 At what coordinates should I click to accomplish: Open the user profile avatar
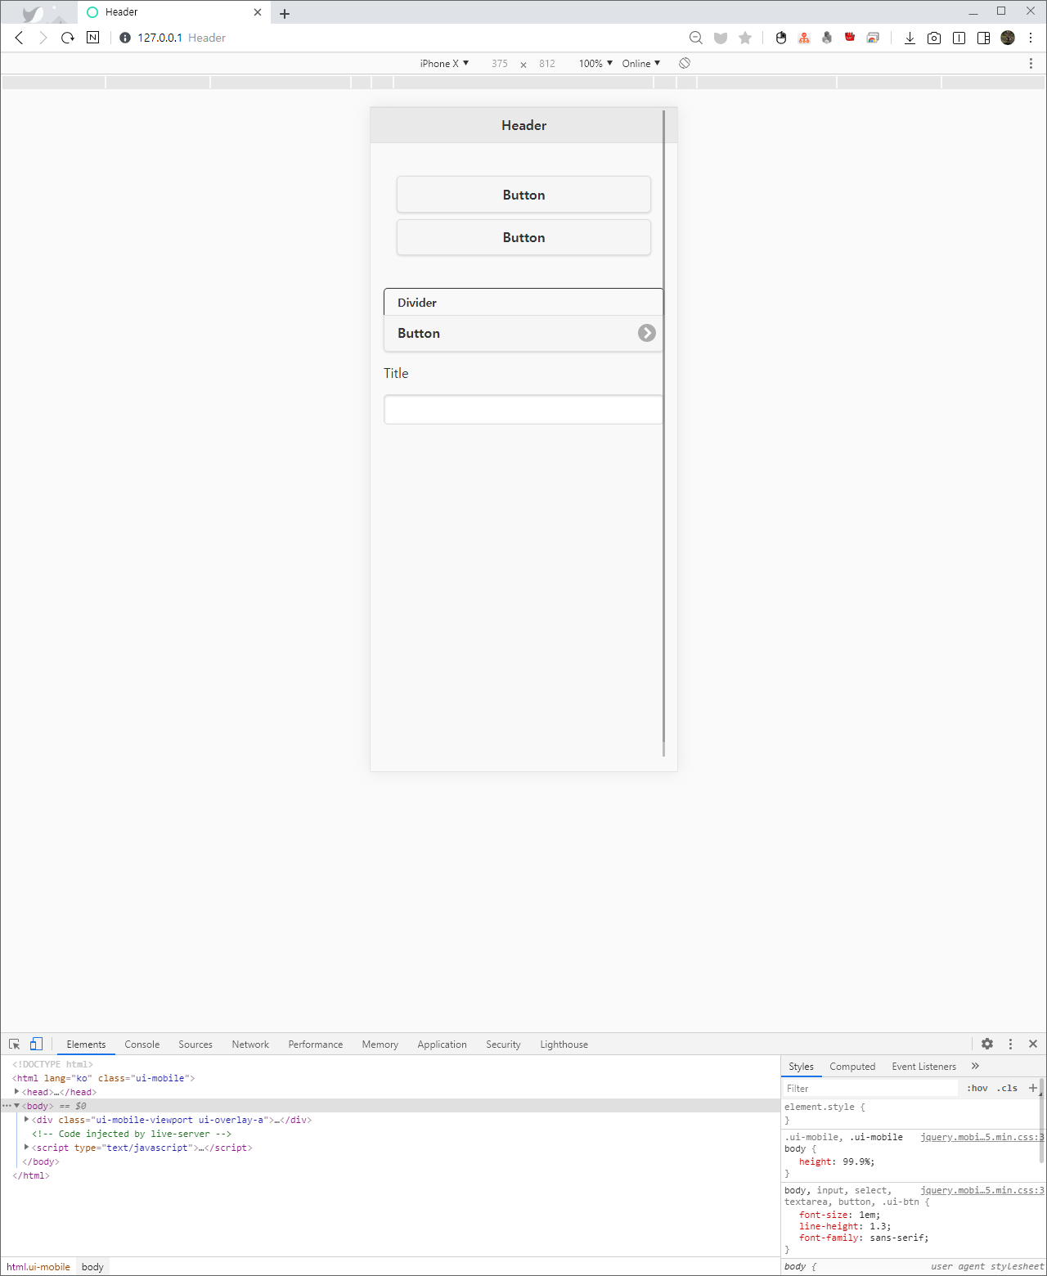1008,38
